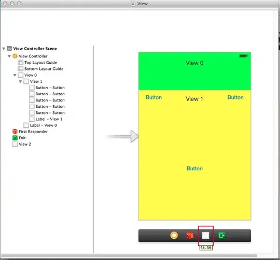Screen dimensions: 280x260
Task: Select Exit in the document outline
Action: (19, 138)
